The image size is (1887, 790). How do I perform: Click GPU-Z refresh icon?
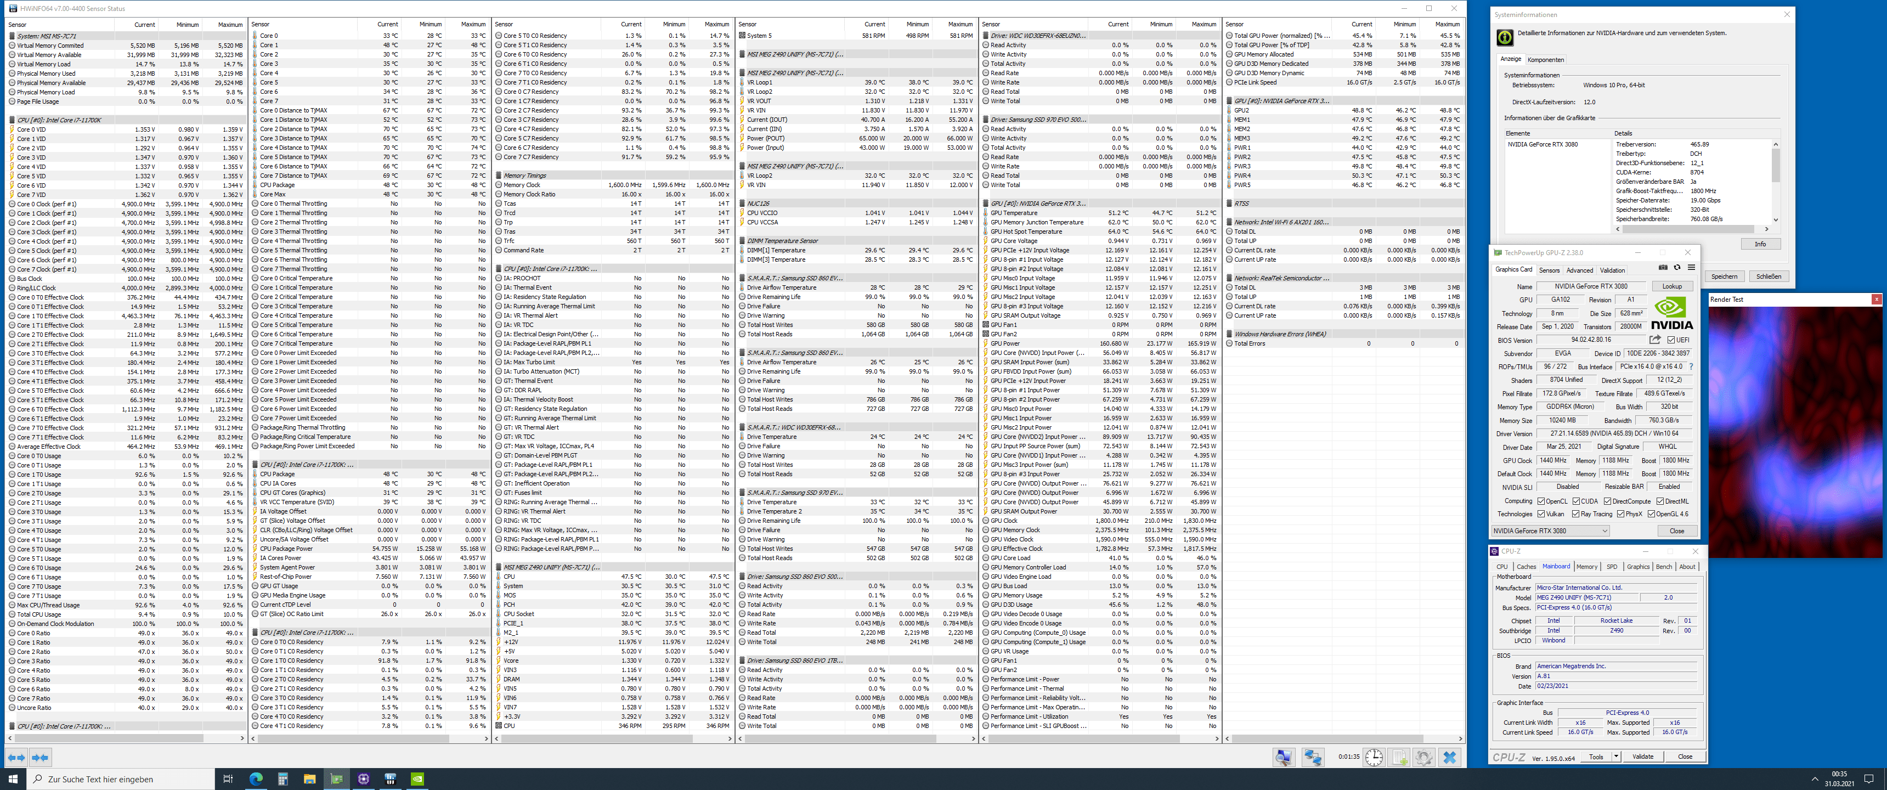tap(1677, 268)
